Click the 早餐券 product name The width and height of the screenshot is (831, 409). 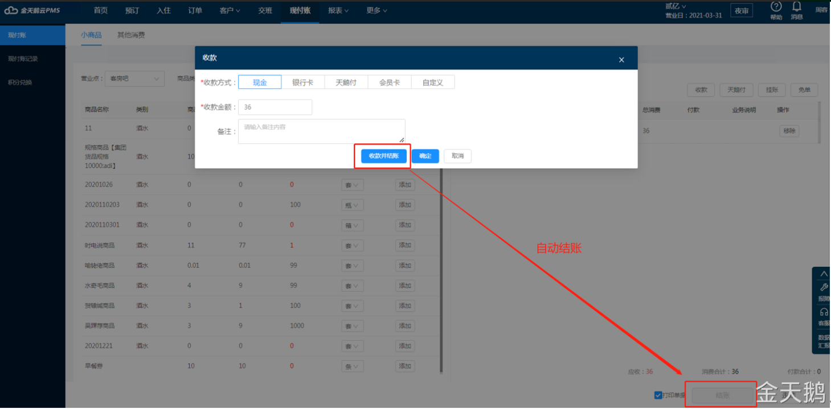click(x=94, y=366)
